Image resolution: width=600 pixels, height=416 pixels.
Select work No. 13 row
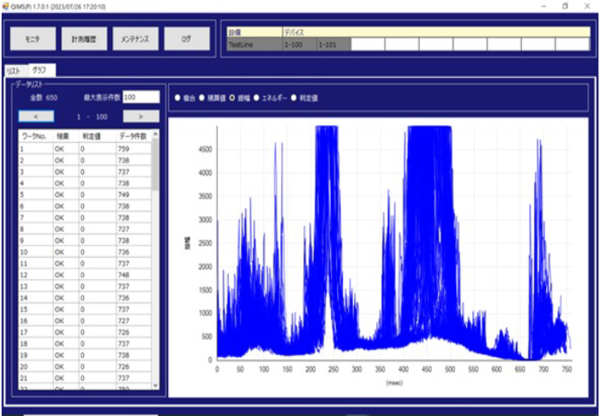point(86,287)
